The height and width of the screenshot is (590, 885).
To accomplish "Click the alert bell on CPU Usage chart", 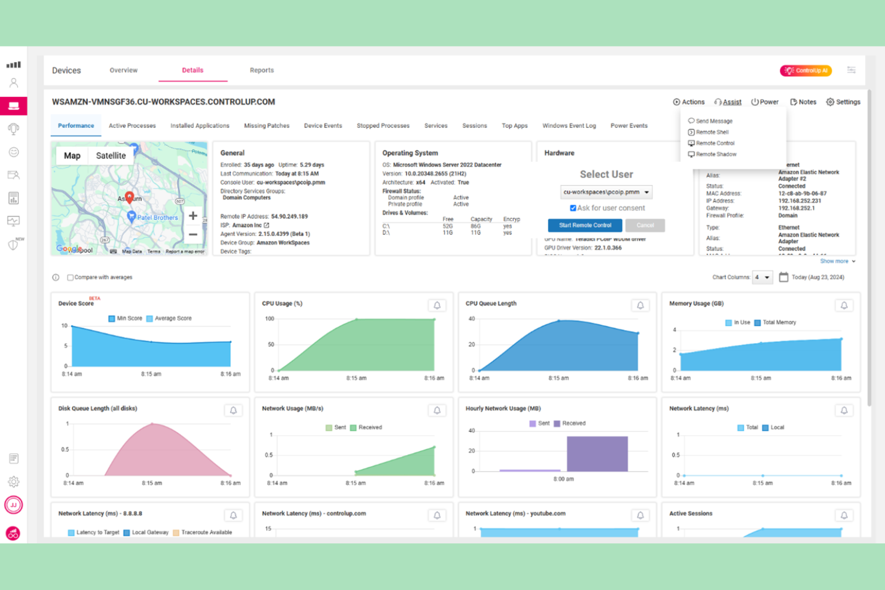I will tap(437, 305).
